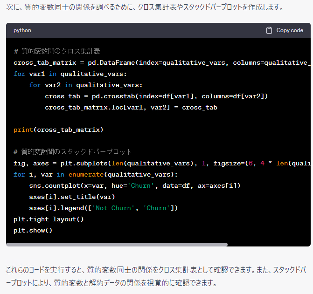The height and width of the screenshot is (294, 313).
Task: Click the axes[i].set_title(var) line
Action: tap(72, 197)
